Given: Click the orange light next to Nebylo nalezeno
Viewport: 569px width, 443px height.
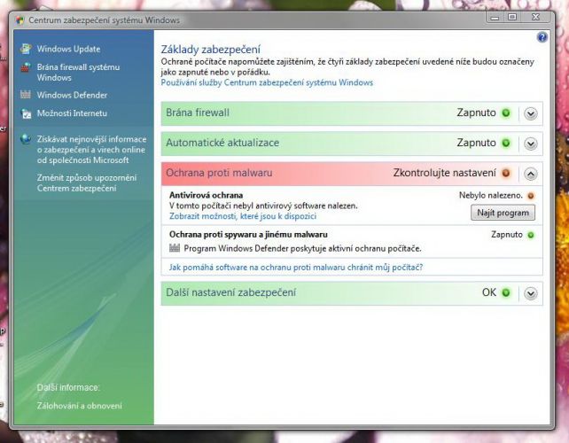Looking at the screenshot, I should coord(531,196).
